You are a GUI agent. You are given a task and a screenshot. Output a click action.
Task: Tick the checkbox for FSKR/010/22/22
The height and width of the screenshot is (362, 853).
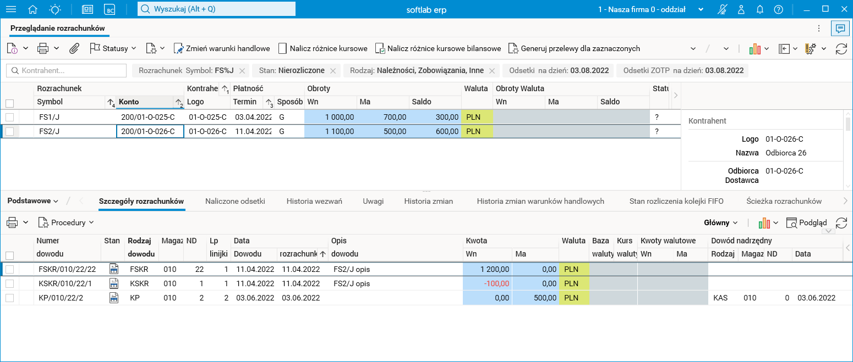click(x=9, y=269)
